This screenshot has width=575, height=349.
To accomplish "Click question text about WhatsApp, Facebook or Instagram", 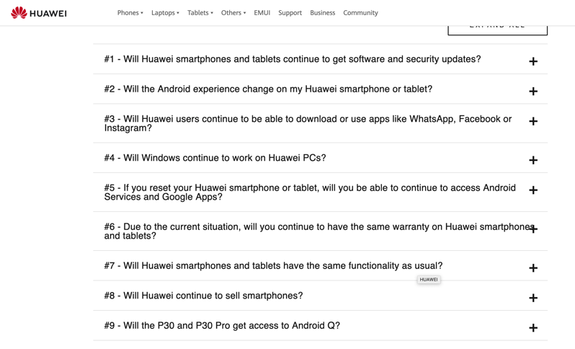I will click(308, 123).
